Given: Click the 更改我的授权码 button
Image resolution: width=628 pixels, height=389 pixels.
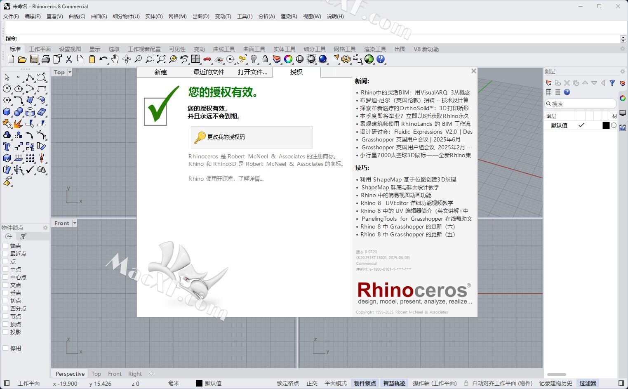Looking at the screenshot, I should [x=252, y=137].
